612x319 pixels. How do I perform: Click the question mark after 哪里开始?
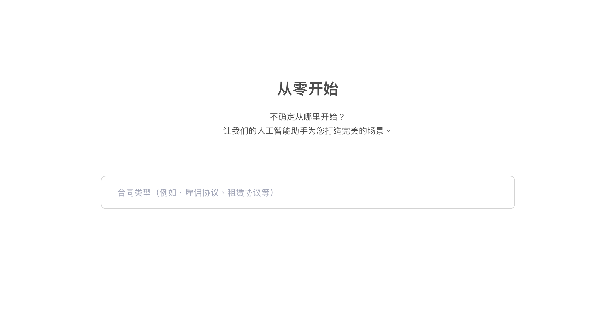[x=342, y=117]
